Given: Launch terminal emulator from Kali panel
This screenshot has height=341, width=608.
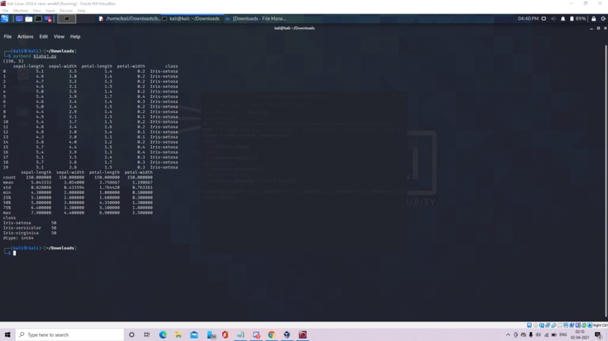Looking at the screenshot, I should (38, 19).
